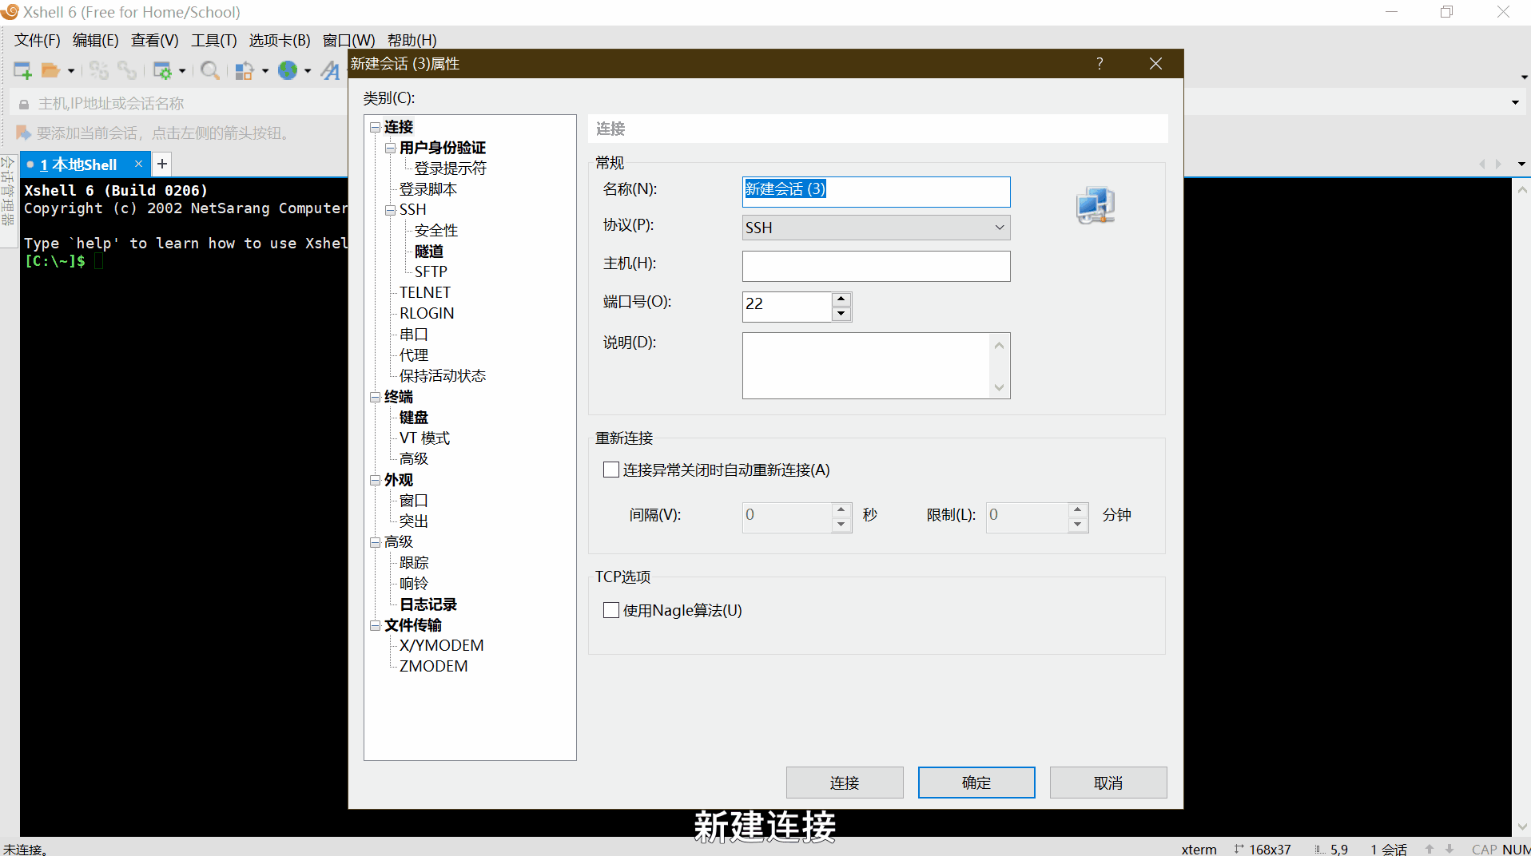Viewport: 1531px width, 856px height.
Task: Select 隧道 in category tree
Action: coord(429,252)
